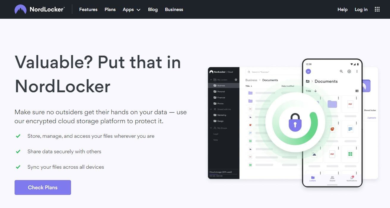Click the Date modified column header
Image resolution: width=390 pixels, height=208 pixels.
[x=288, y=86]
